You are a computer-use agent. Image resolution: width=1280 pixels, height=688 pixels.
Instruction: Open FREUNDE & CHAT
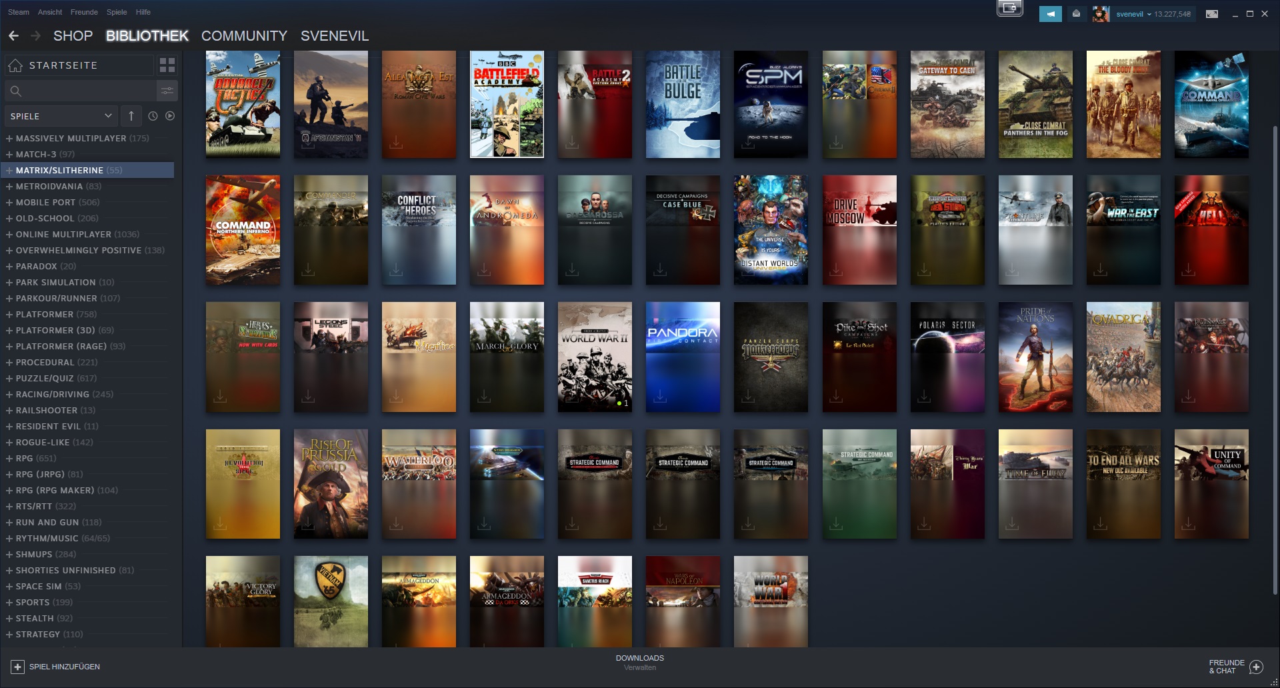tap(1236, 667)
